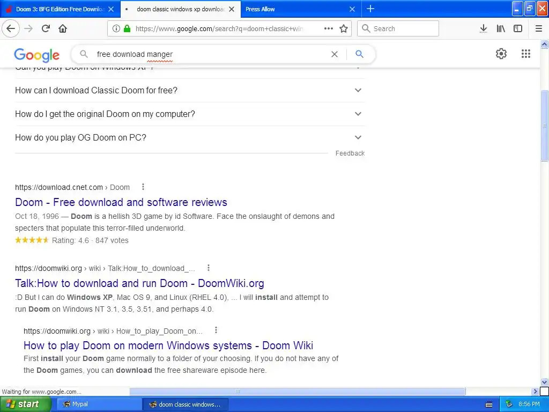Toggle the sidebar view icon
The width and height of the screenshot is (549, 412).
(x=518, y=28)
